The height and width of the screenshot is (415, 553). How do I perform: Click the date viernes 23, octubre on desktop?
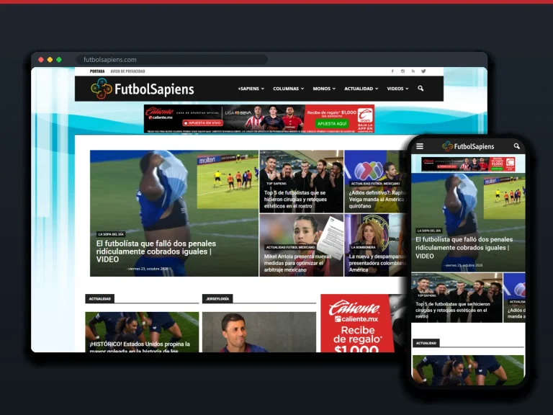[x=148, y=269]
